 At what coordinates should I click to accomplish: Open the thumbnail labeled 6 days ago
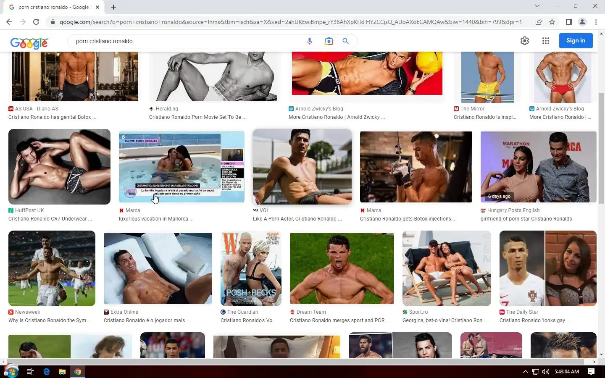(539, 167)
